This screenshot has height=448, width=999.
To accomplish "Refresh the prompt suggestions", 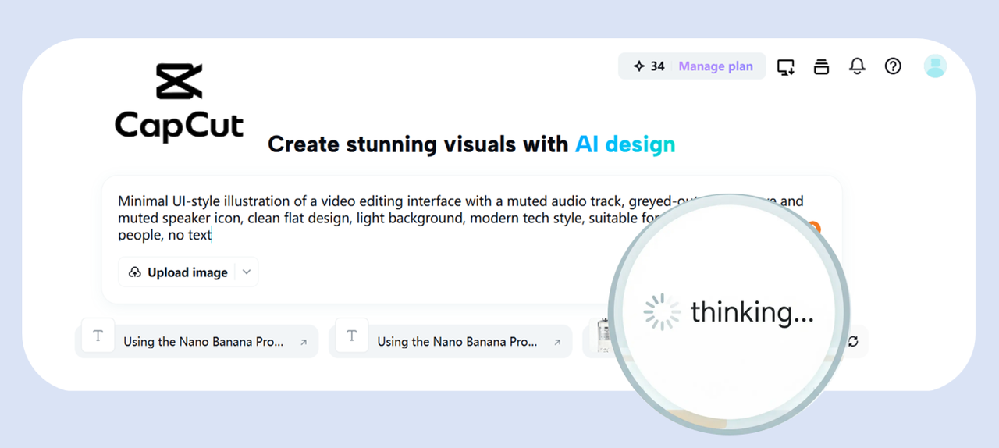I will (853, 341).
